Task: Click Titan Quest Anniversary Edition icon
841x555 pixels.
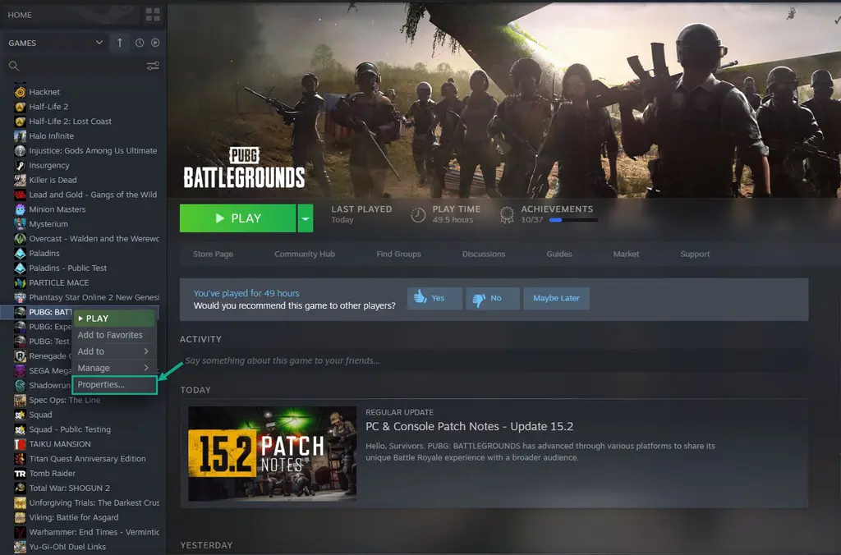Action: pos(20,458)
